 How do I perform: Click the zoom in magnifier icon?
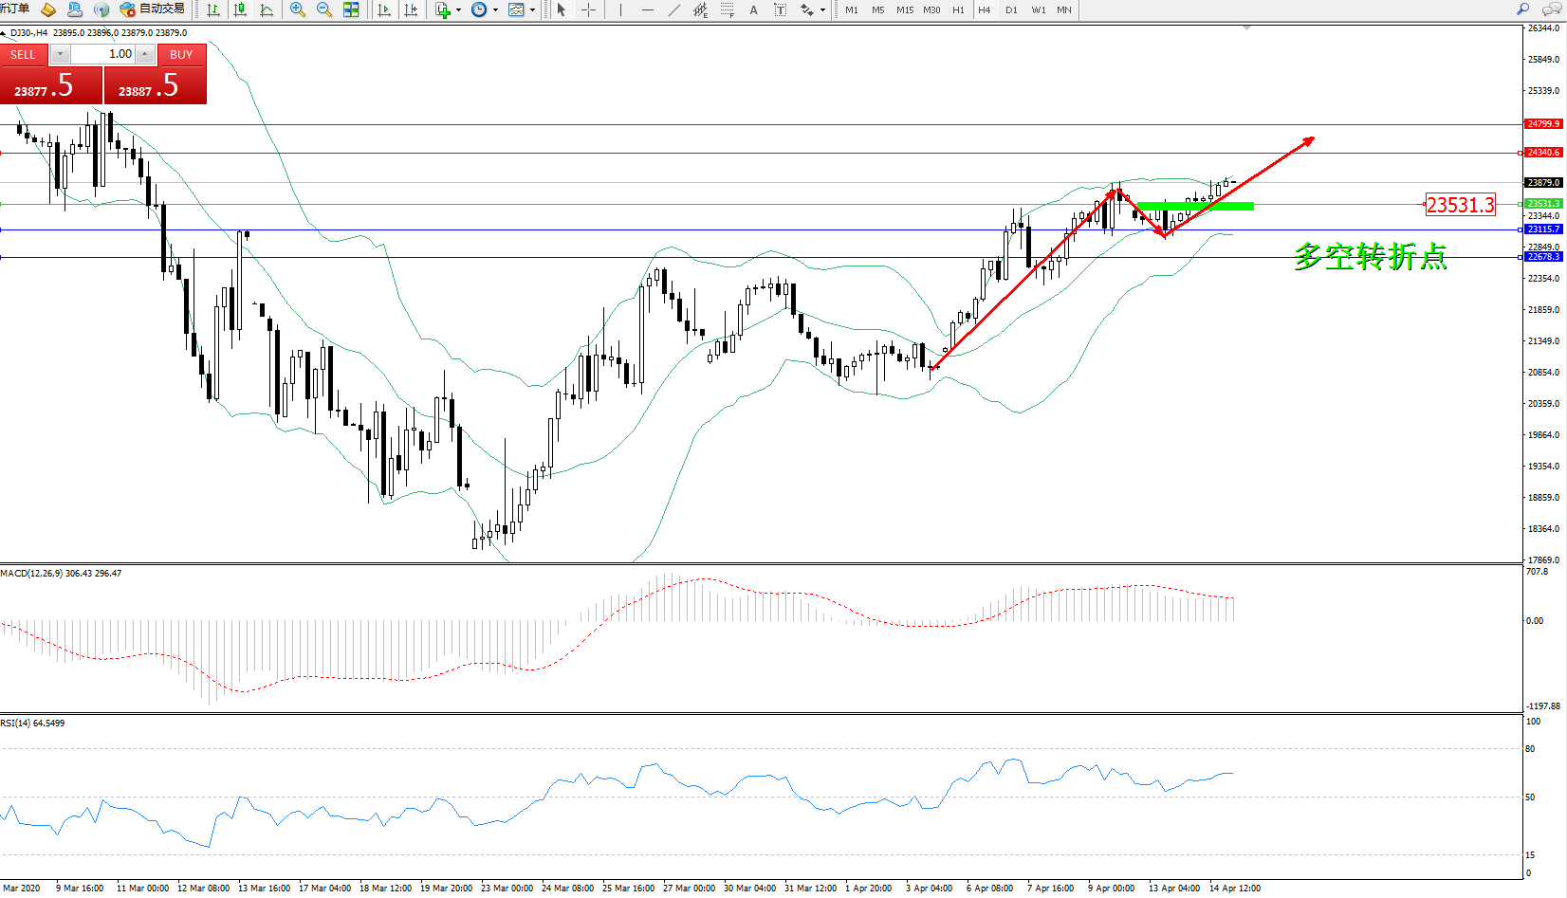[297, 9]
